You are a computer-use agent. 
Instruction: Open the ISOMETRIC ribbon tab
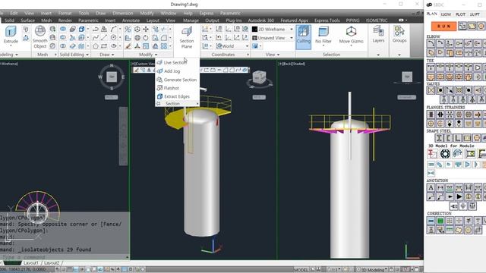point(377,20)
